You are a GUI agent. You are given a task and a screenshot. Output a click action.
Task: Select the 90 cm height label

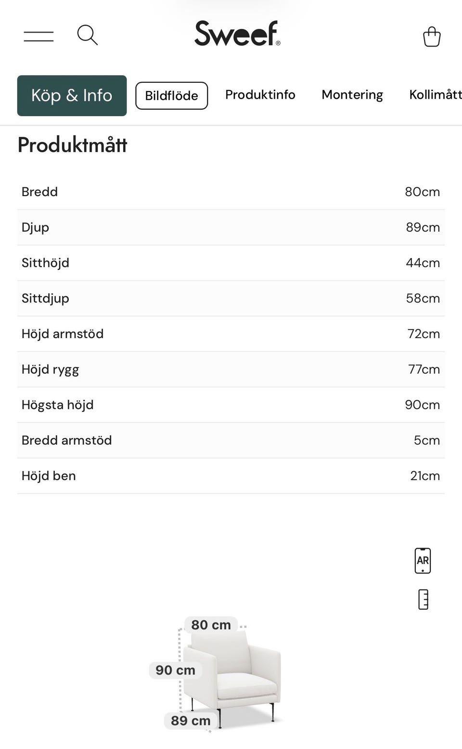pos(175,670)
